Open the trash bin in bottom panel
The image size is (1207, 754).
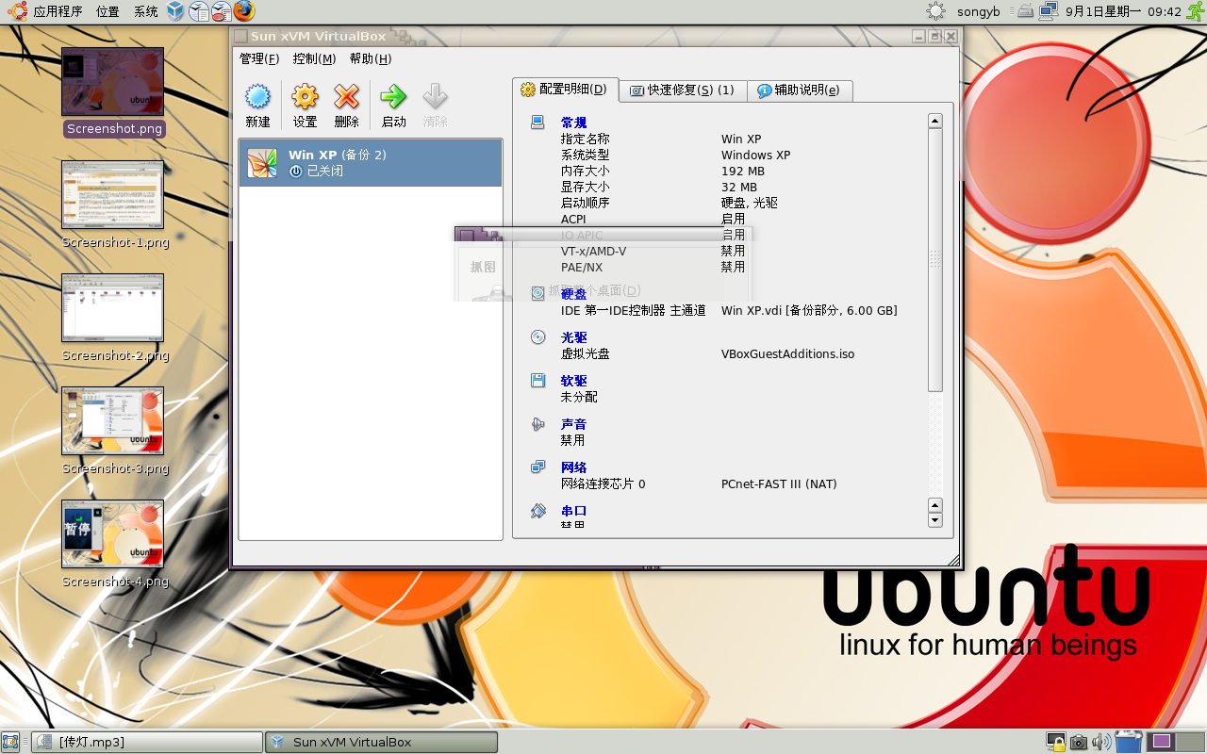click(1129, 742)
